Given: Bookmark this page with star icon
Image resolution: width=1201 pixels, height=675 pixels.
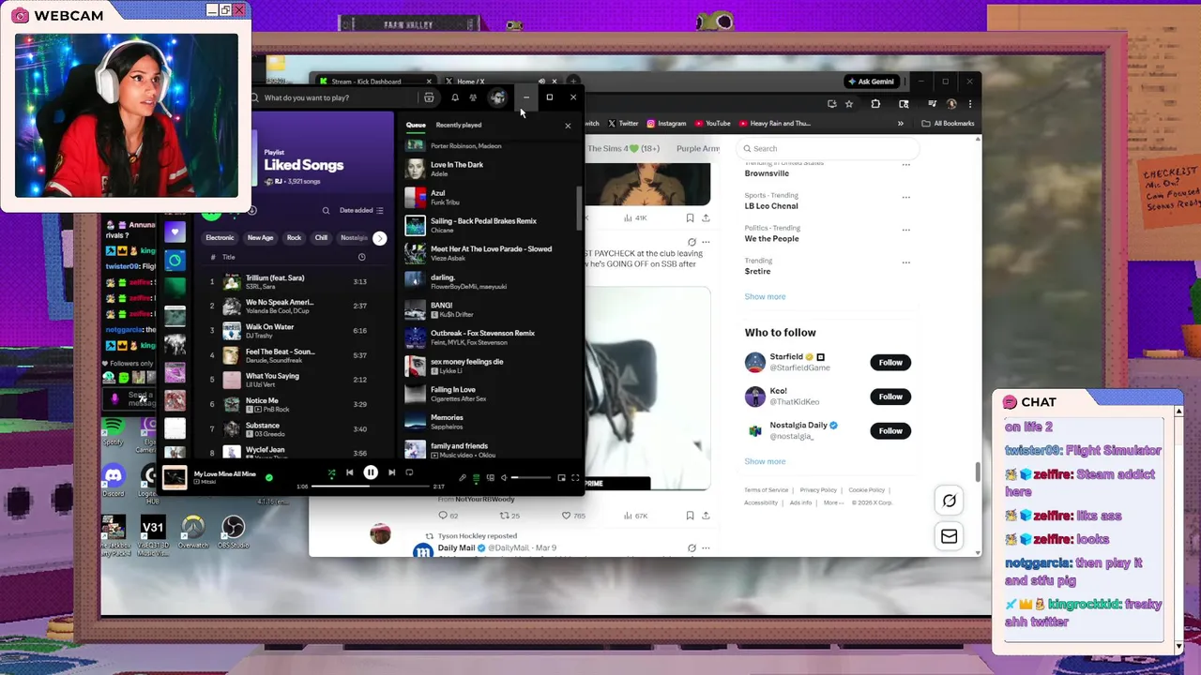Looking at the screenshot, I should [x=849, y=104].
